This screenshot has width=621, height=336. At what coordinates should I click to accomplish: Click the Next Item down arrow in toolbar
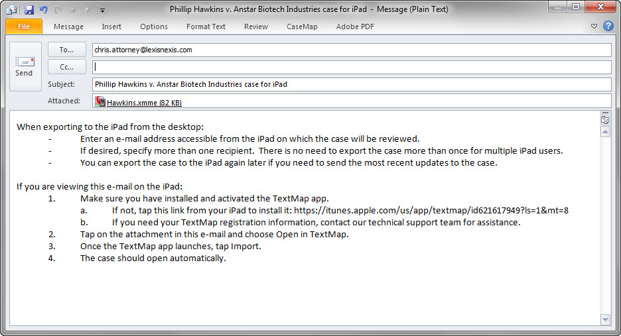pyautogui.click(x=87, y=11)
